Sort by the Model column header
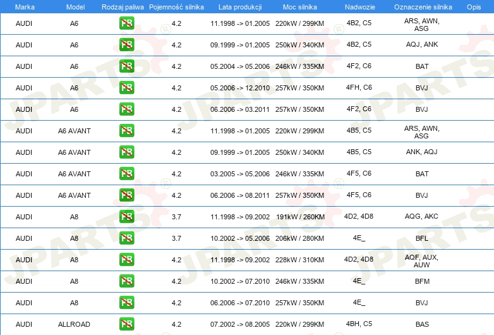 (75, 7)
